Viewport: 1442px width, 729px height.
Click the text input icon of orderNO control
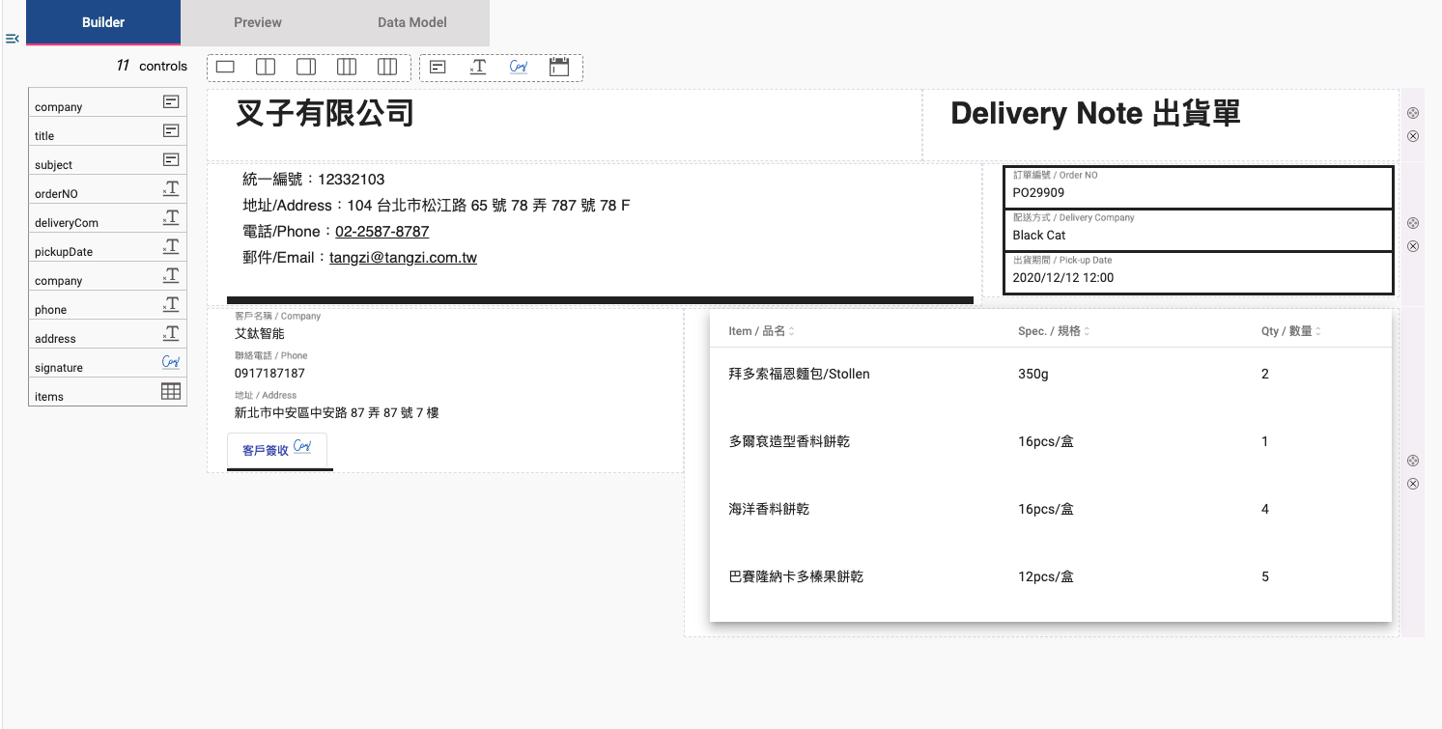coord(171,188)
